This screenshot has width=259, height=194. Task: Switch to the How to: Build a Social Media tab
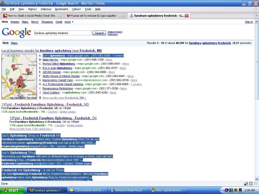pos(32,16)
